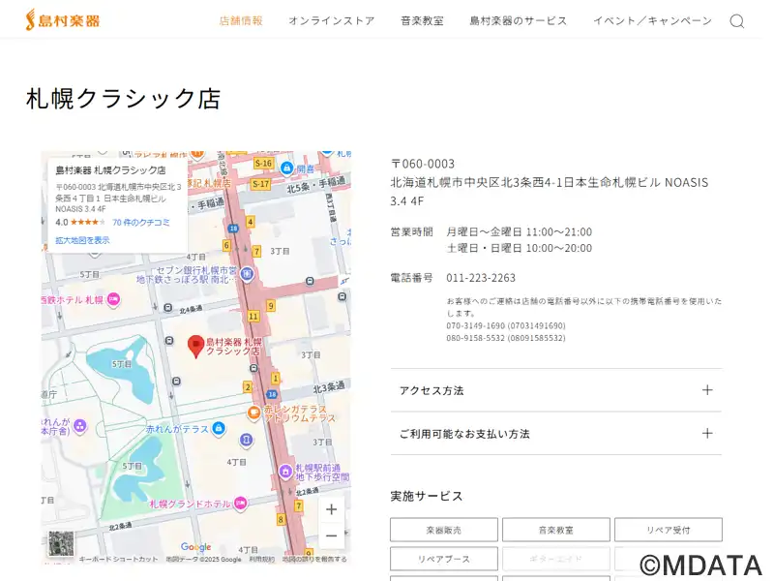Click the 札幌クラシック店 page heading
Screen dimensions: 774x581
point(123,99)
